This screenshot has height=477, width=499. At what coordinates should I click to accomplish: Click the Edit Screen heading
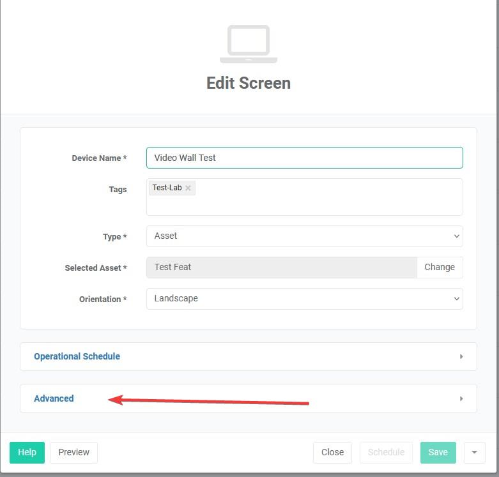click(x=249, y=83)
